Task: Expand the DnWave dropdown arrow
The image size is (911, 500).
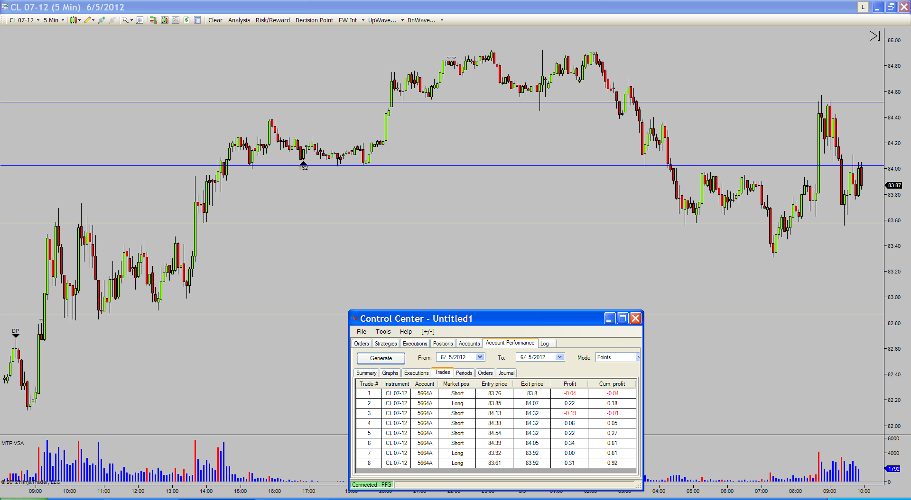Action: [x=442, y=20]
